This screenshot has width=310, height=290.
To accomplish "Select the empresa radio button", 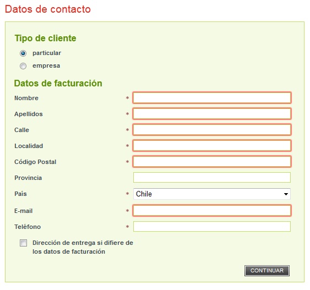I will pyautogui.click(x=23, y=66).
